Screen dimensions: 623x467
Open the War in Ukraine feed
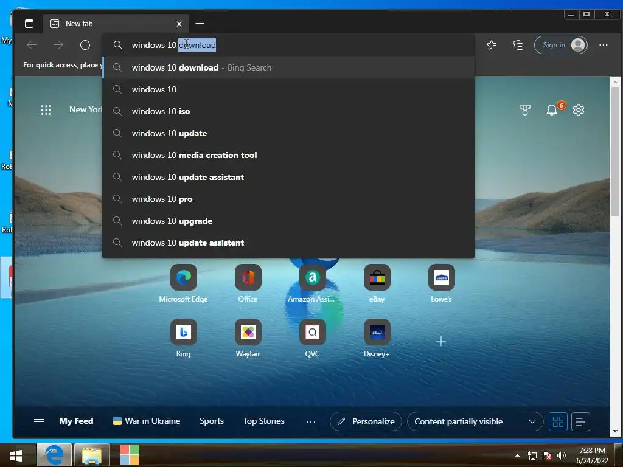147,421
